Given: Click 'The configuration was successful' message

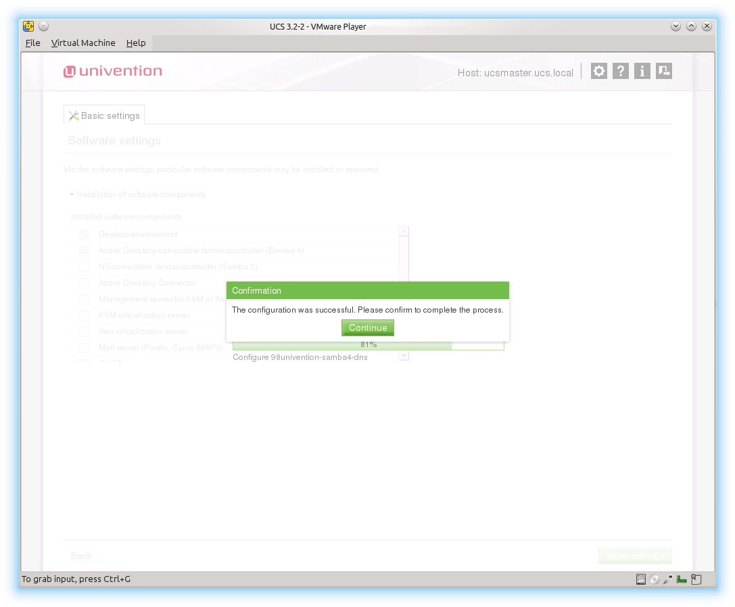Looking at the screenshot, I should (x=368, y=310).
